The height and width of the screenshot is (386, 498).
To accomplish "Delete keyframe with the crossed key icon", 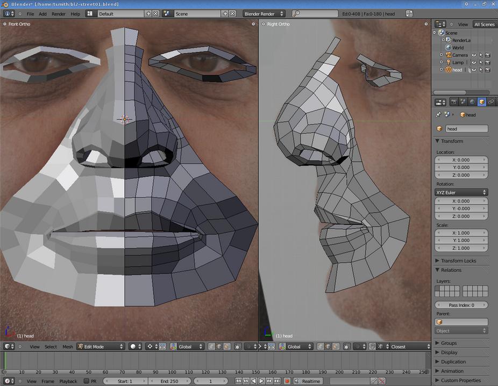I will [382, 381].
